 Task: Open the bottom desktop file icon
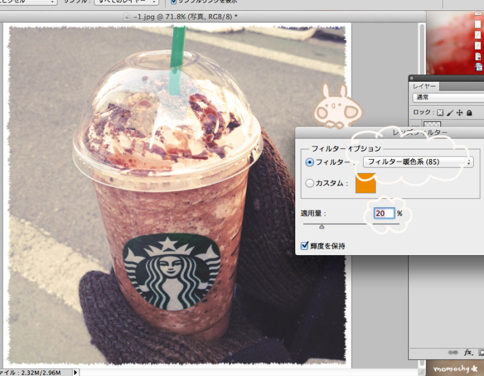coord(479,66)
